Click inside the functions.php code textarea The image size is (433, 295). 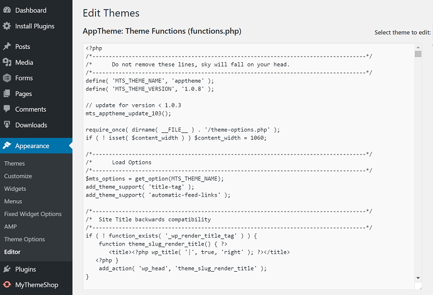click(x=249, y=166)
